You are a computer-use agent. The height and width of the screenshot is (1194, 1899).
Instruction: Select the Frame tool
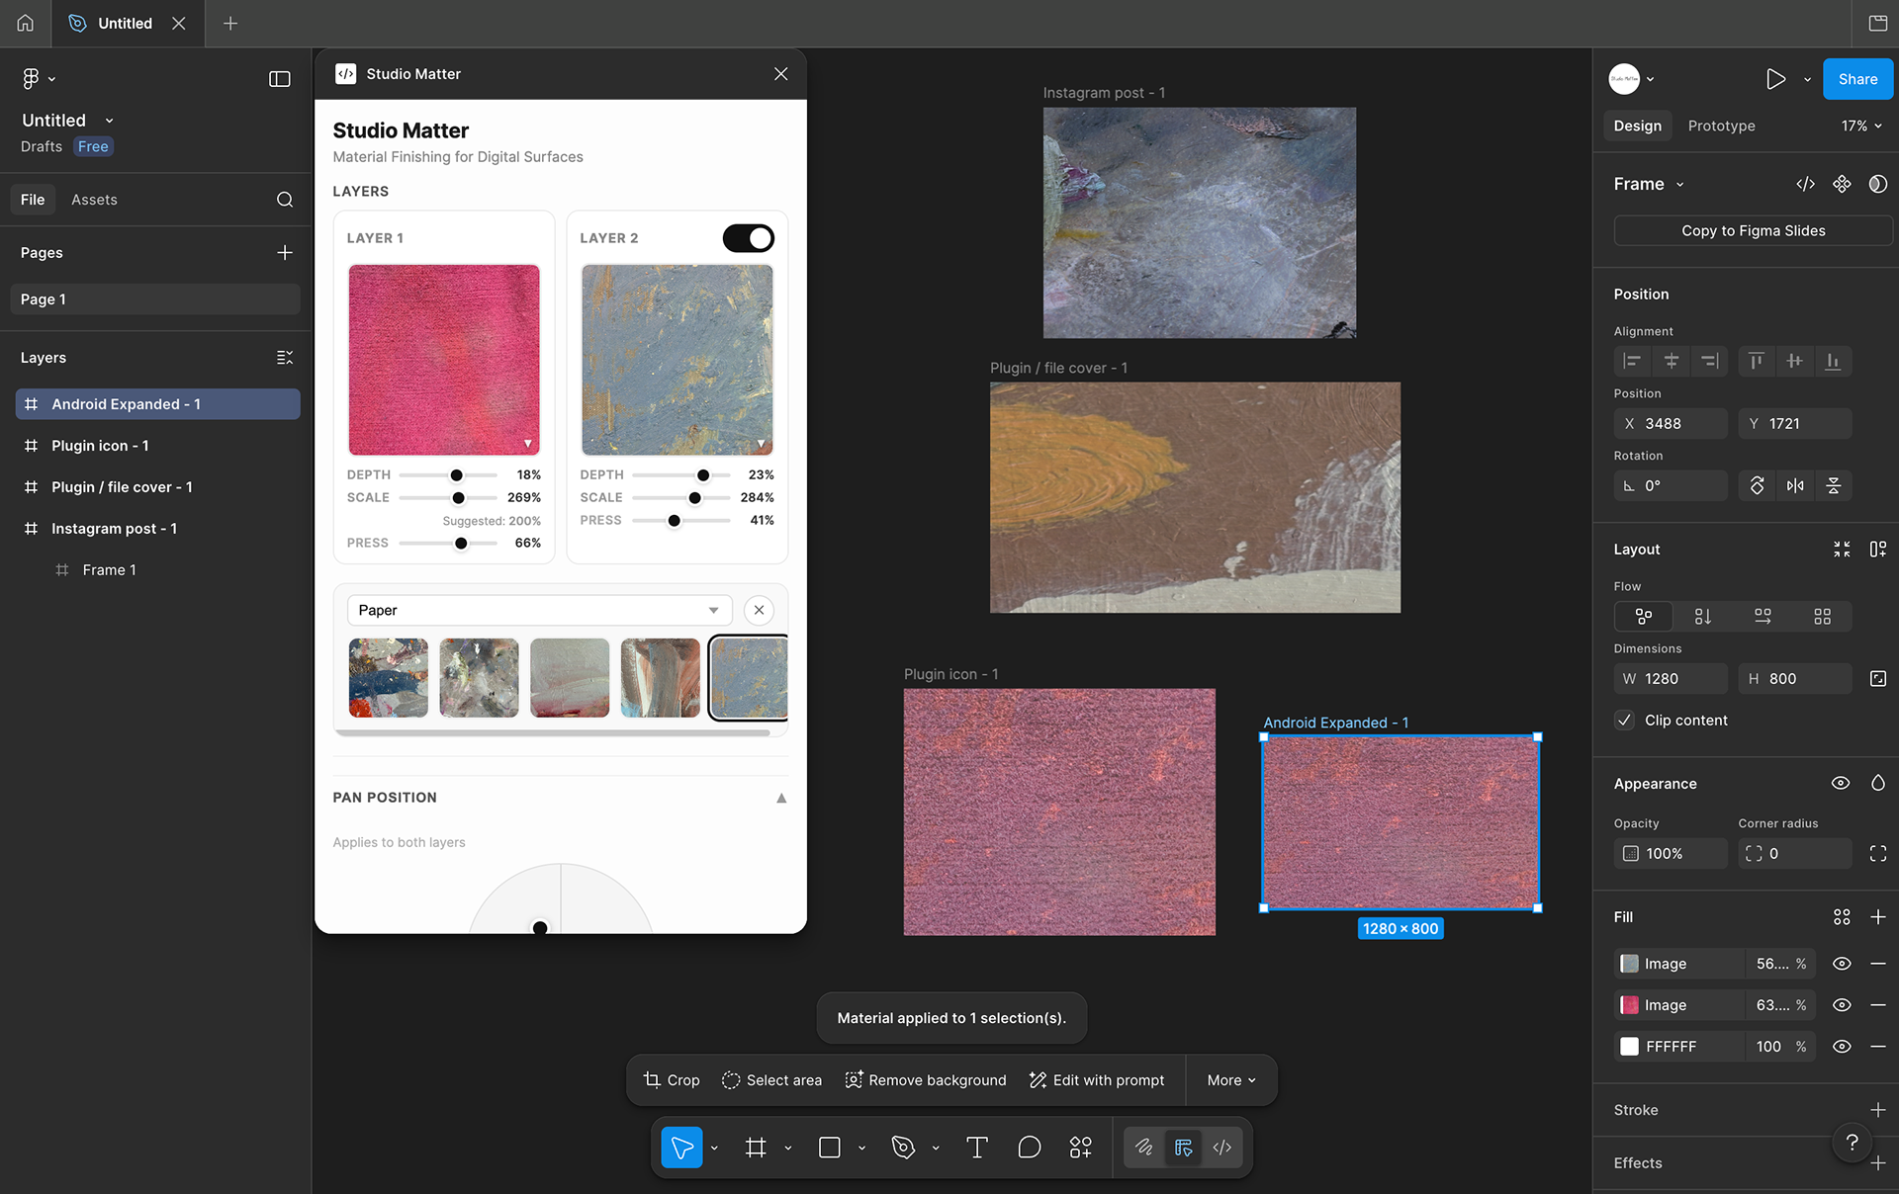click(756, 1147)
